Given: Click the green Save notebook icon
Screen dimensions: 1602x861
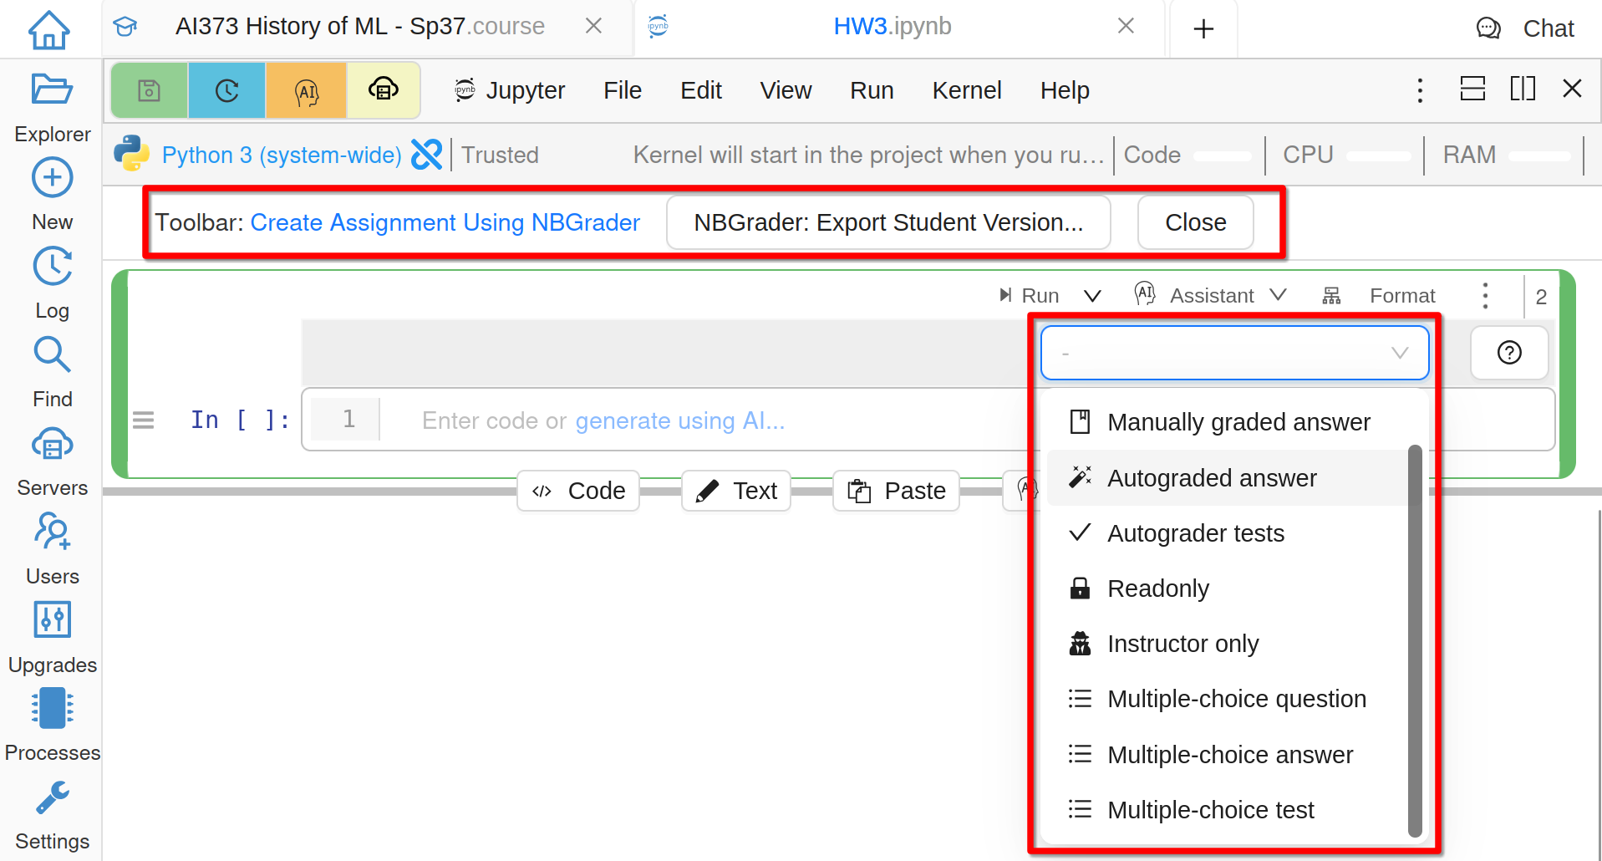Looking at the screenshot, I should pos(150,90).
